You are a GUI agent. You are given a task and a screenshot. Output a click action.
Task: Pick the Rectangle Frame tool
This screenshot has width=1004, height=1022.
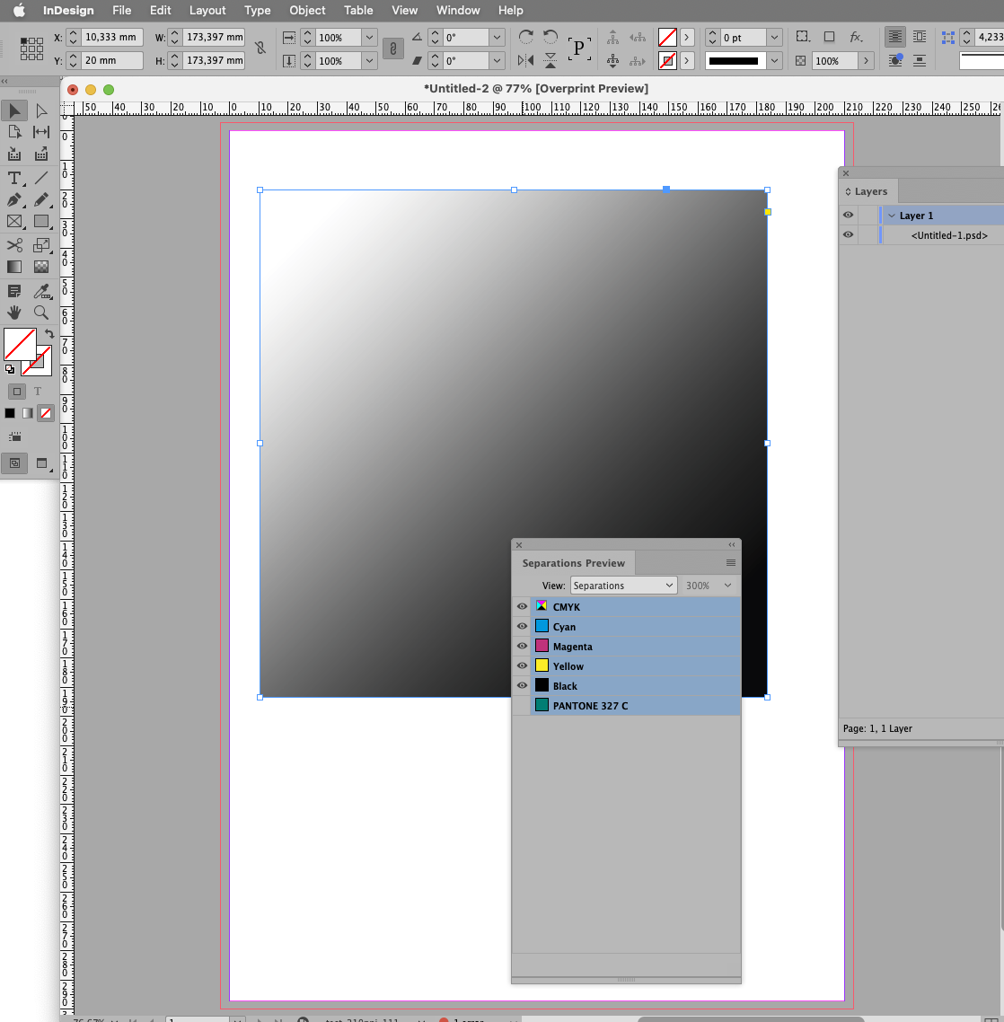click(13, 222)
